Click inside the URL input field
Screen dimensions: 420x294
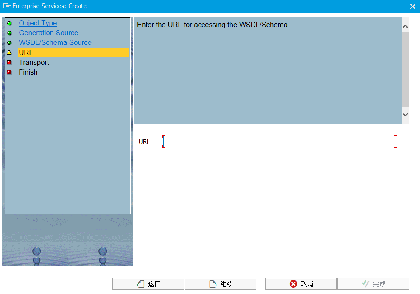point(280,141)
